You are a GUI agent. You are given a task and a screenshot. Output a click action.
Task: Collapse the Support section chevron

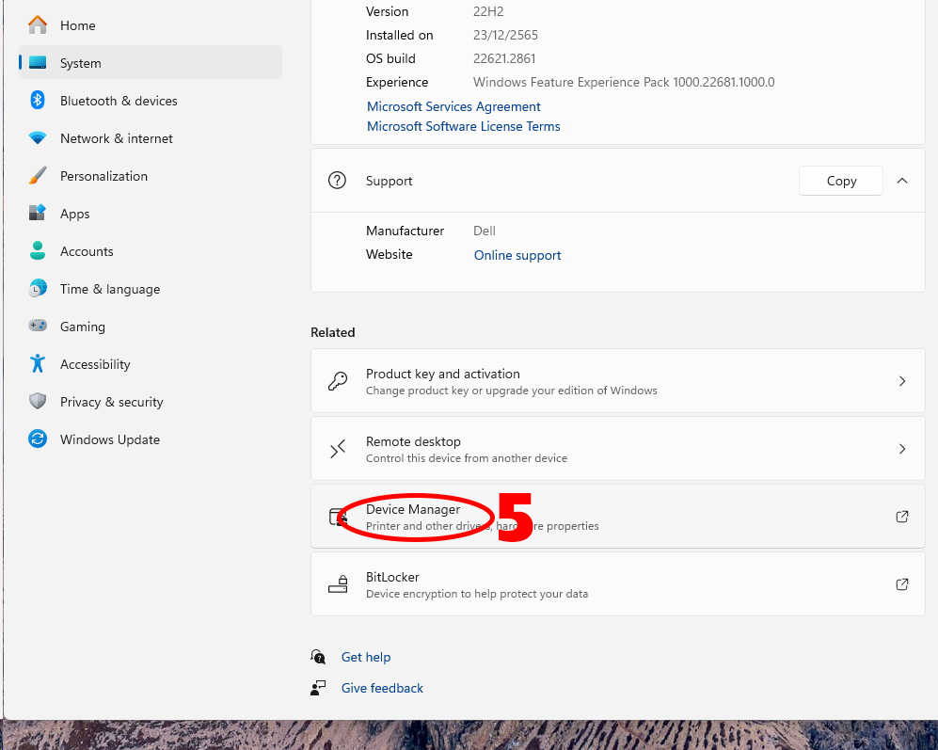[902, 181]
